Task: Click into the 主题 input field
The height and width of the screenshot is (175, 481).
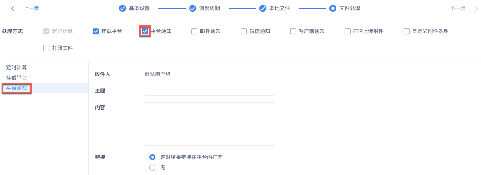Action: tap(210, 91)
